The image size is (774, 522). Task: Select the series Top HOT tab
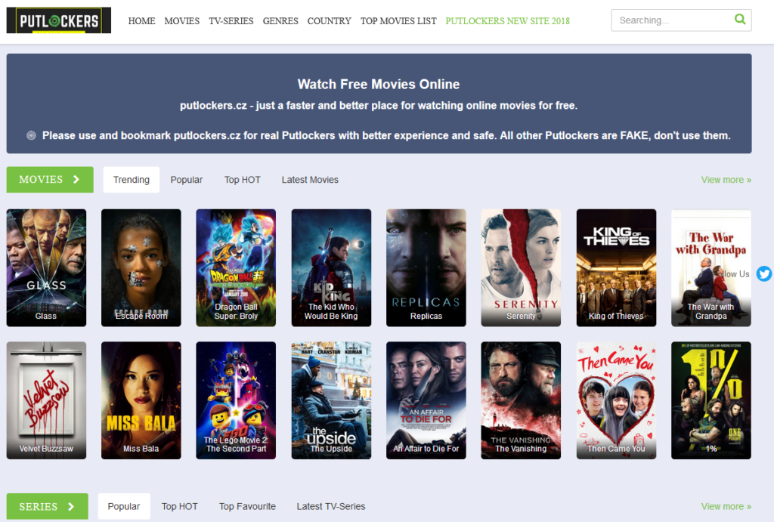pos(180,506)
